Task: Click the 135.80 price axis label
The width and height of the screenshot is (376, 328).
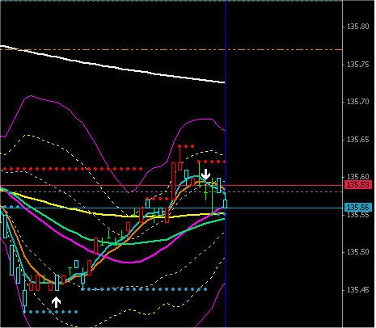Action: point(357,27)
